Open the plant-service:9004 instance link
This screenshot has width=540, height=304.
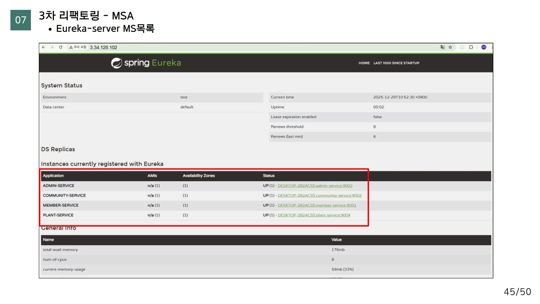click(314, 215)
